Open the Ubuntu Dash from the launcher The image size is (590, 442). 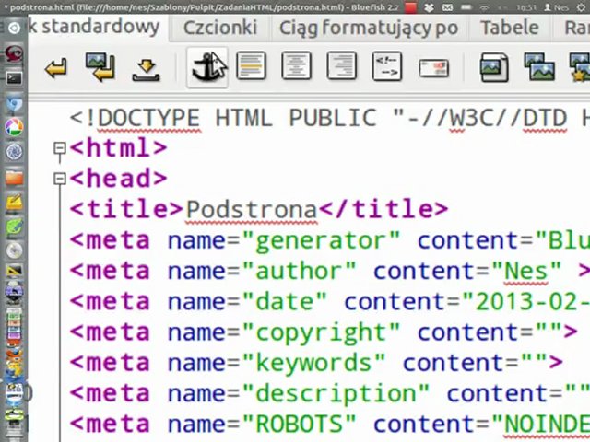(14, 28)
